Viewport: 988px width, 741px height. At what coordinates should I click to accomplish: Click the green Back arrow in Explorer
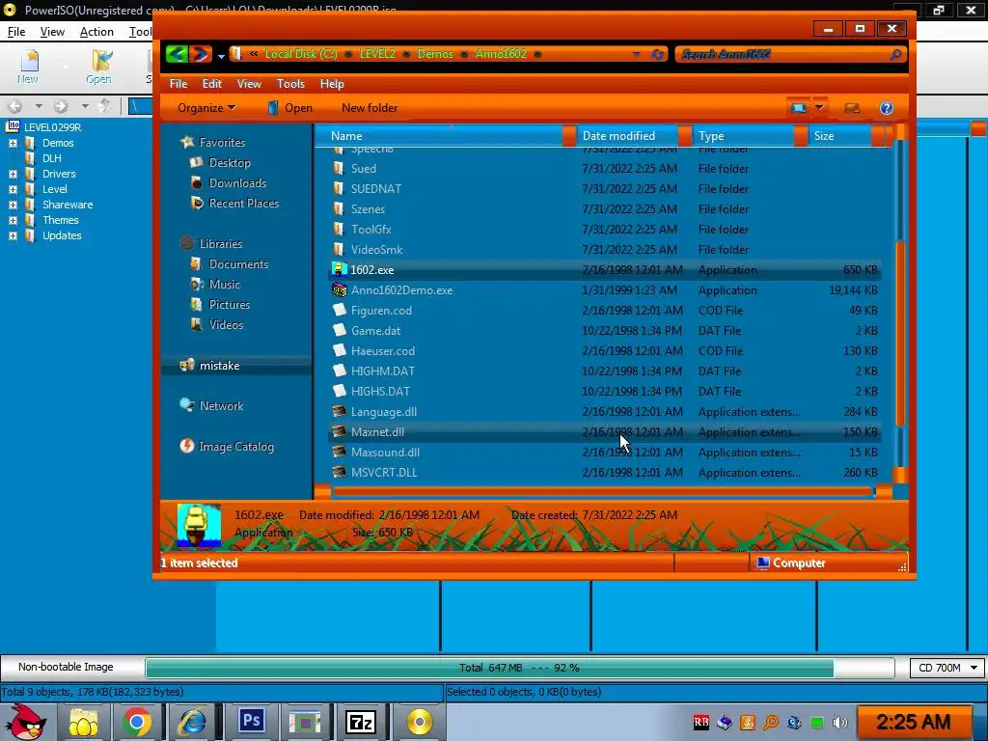tap(178, 54)
